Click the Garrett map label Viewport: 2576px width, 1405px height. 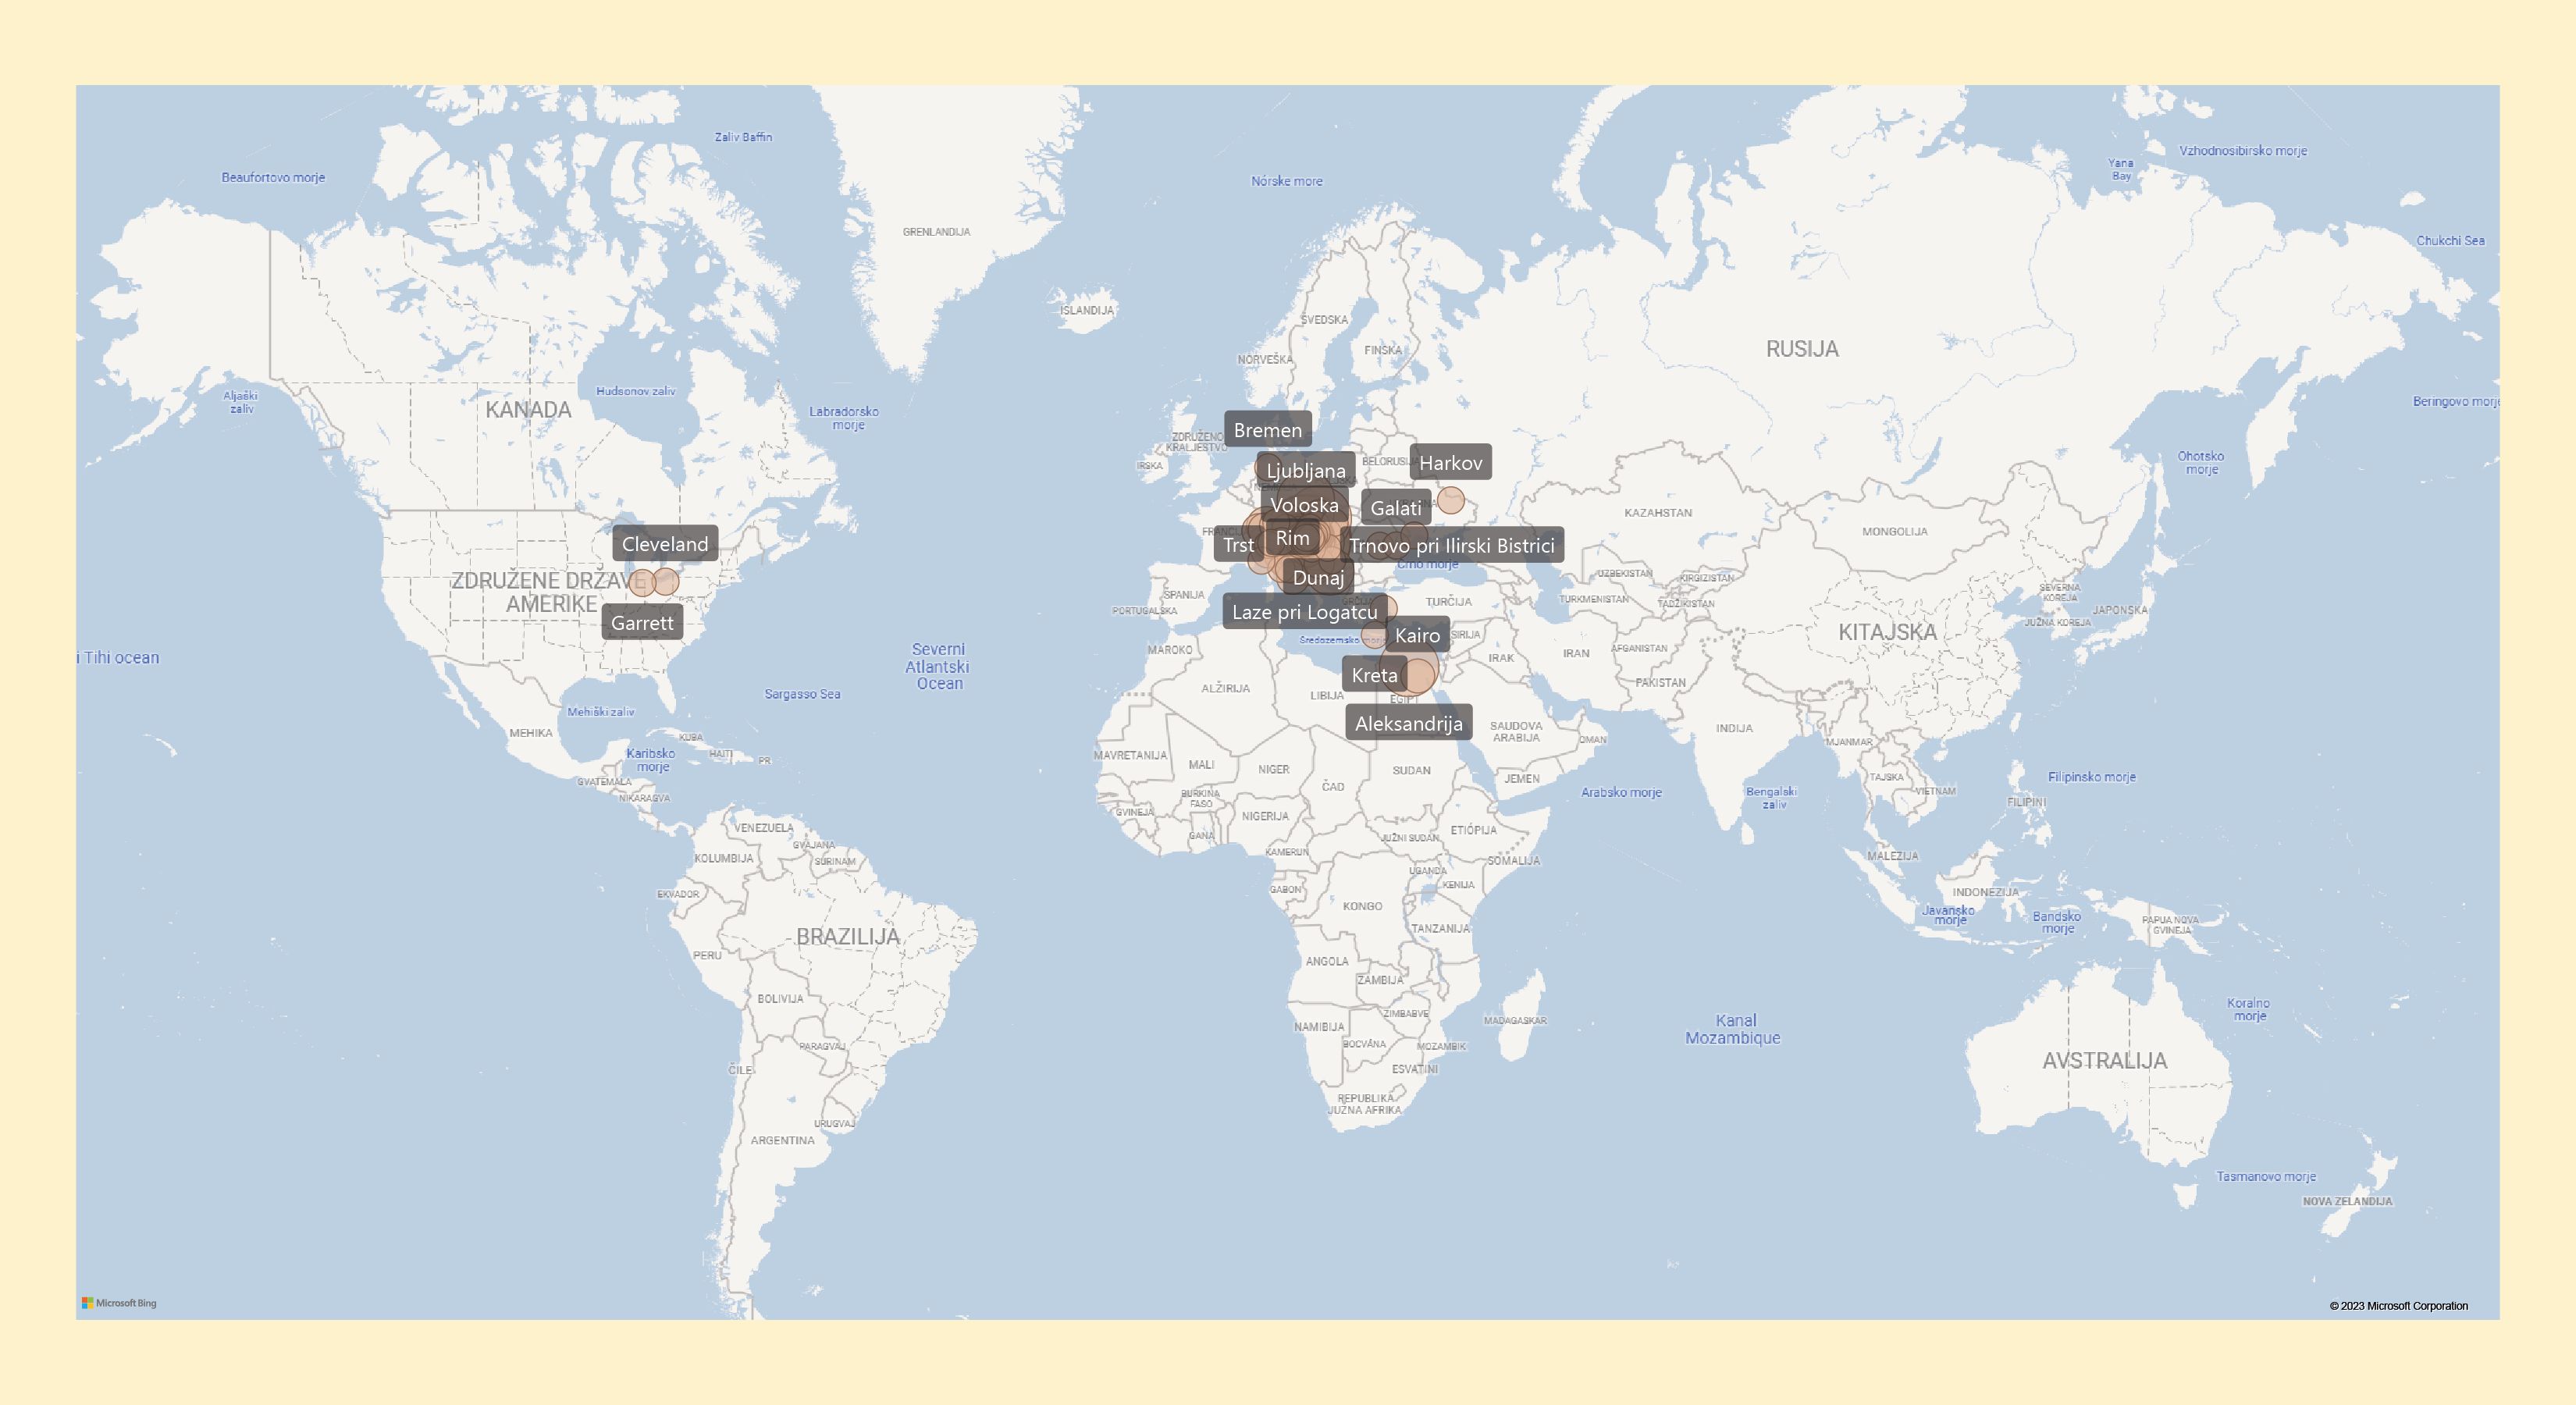click(642, 623)
